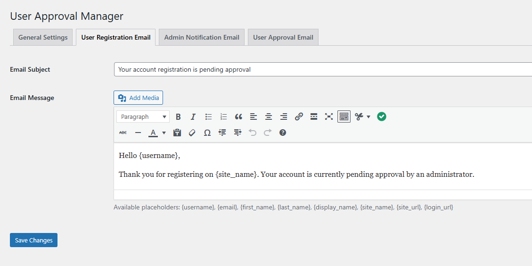
Task: Click into the Email Subject field
Action: (323, 69)
